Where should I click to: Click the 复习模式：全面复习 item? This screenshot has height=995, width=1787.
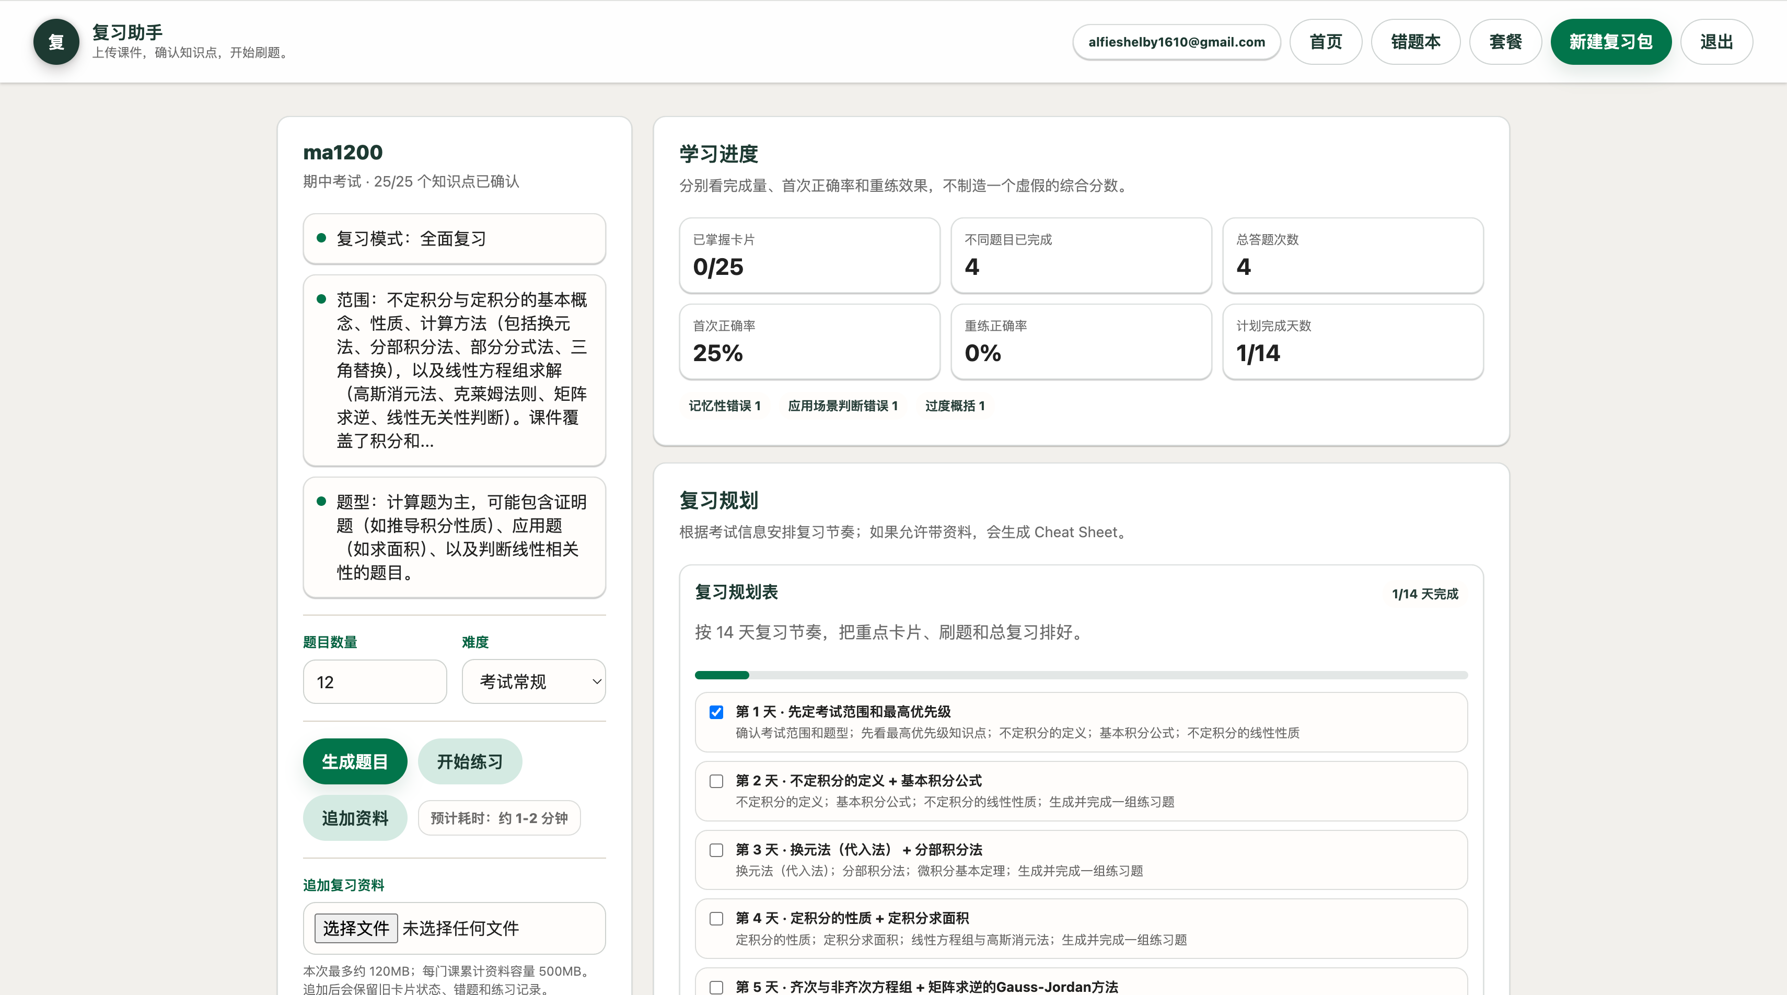(x=455, y=239)
